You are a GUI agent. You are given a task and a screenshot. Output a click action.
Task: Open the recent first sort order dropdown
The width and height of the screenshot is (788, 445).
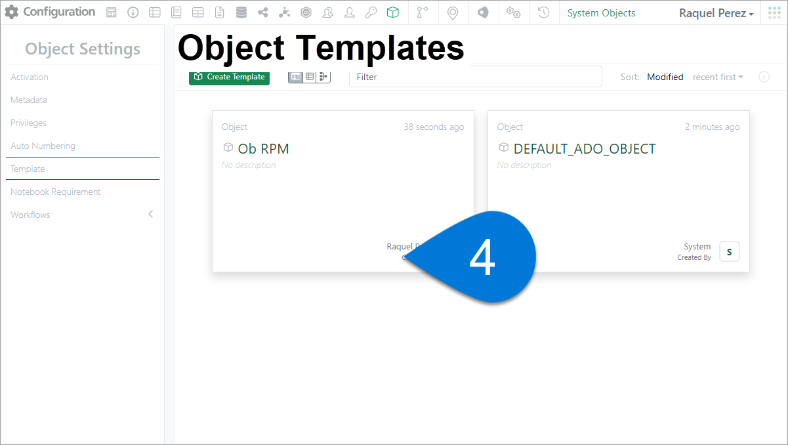coord(718,77)
